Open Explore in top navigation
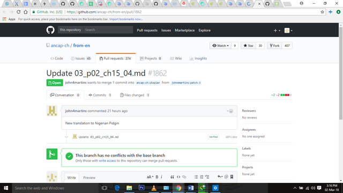 pos(205,30)
